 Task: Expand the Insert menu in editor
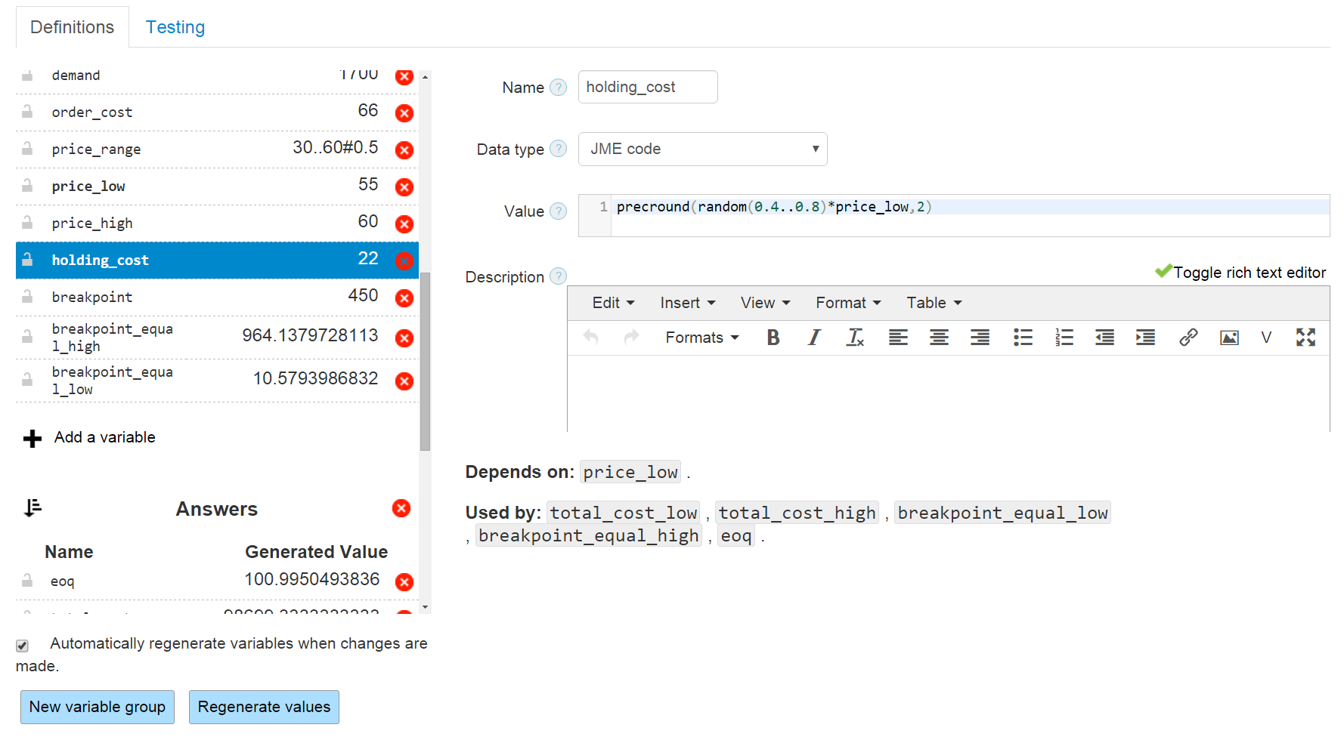coord(686,303)
